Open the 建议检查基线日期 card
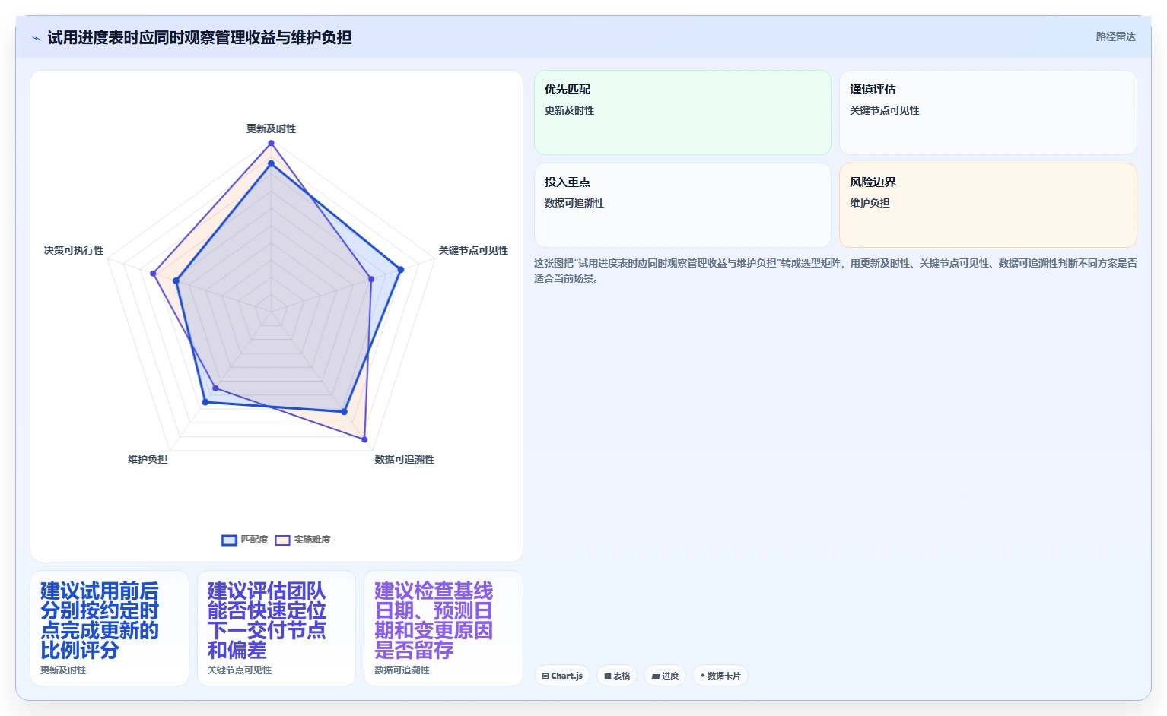 tap(444, 628)
